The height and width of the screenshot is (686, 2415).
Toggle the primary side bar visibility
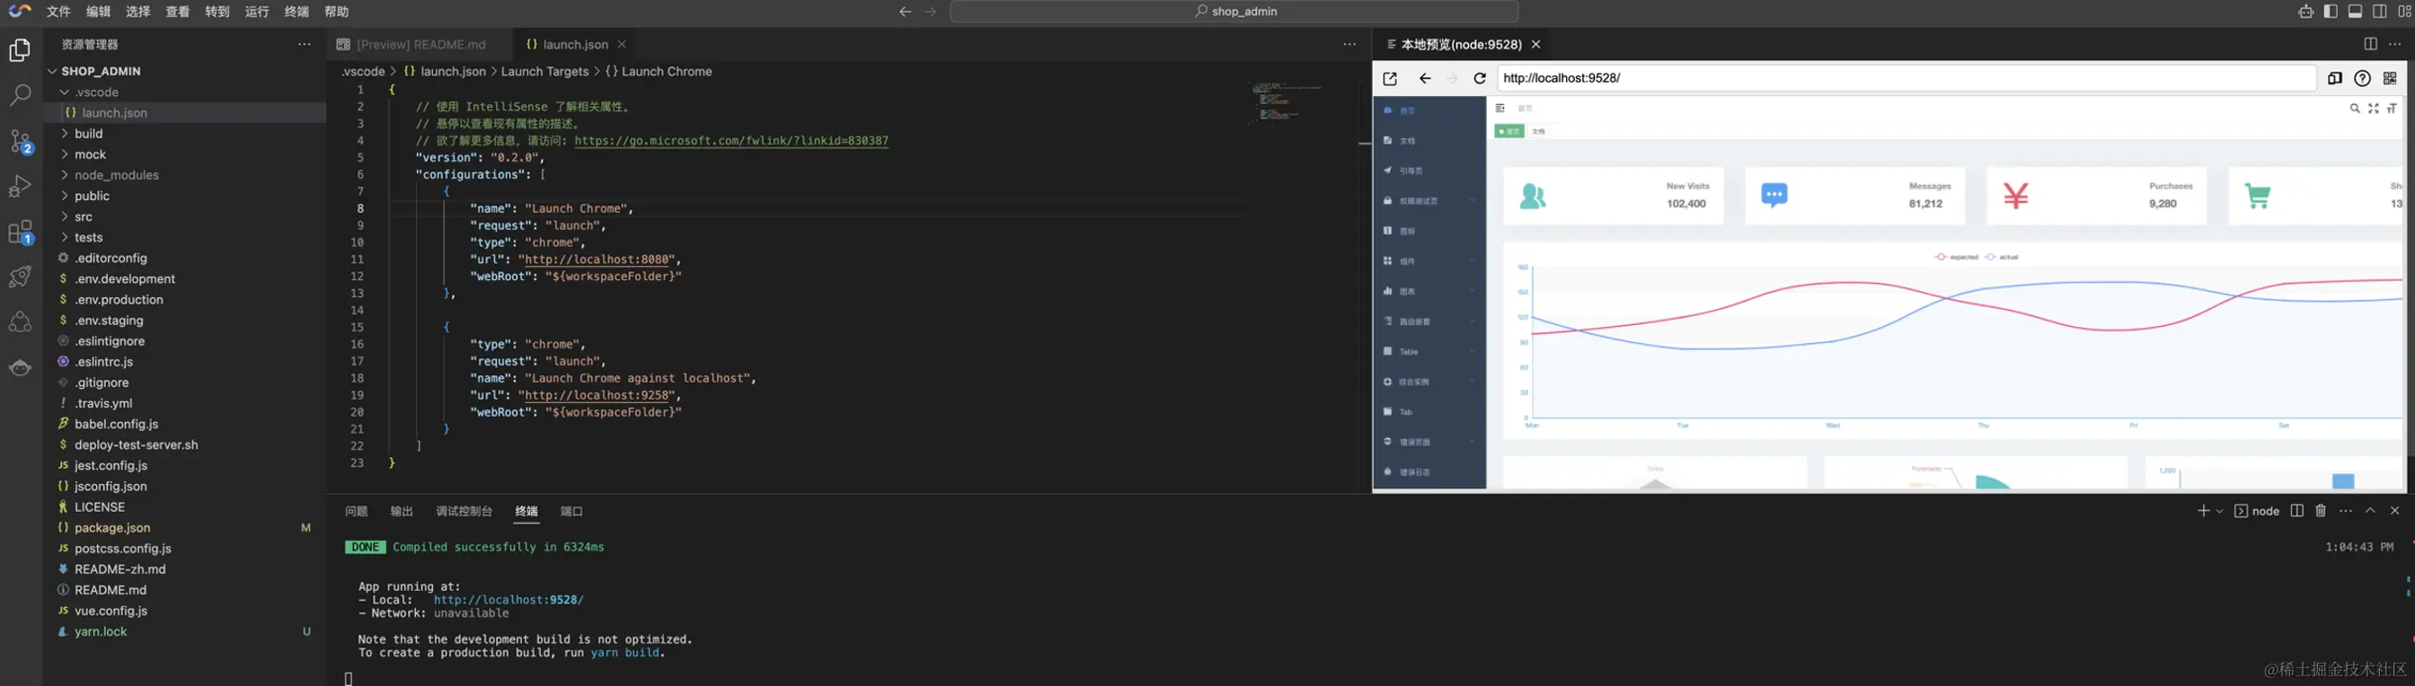[2330, 12]
